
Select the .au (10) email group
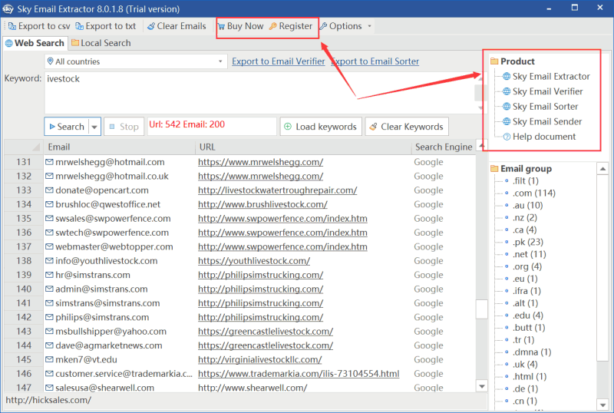(x=528, y=205)
